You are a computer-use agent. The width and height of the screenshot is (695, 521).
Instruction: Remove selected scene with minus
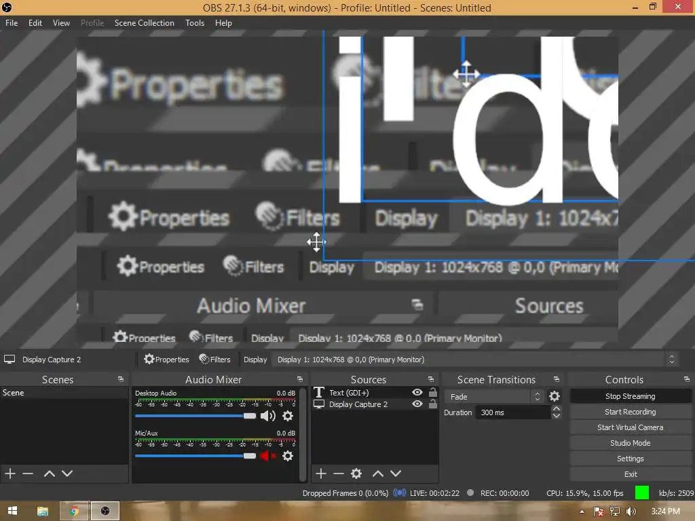coord(28,473)
